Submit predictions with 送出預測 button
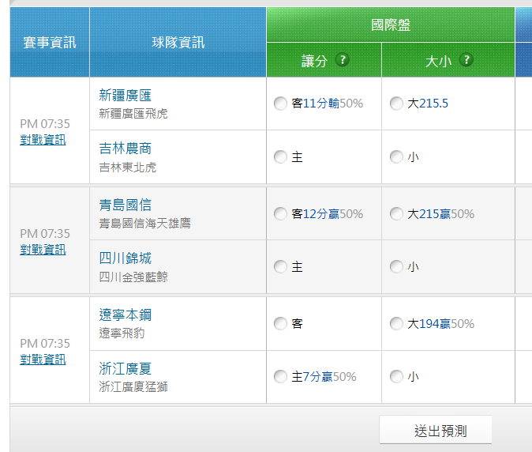This screenshot has height=452, width=532. (x=436, y=431)
